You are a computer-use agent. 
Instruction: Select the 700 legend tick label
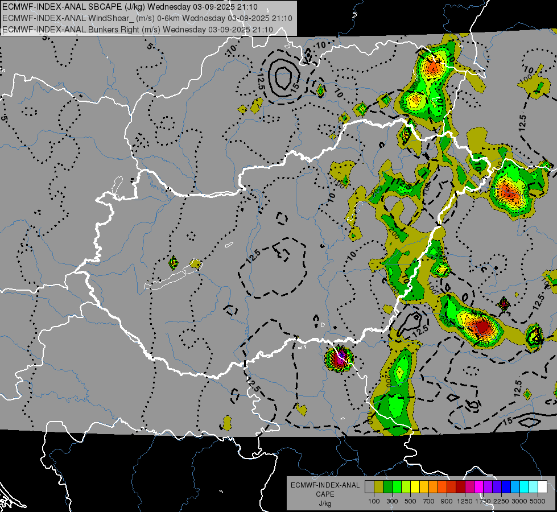[429, 501]
